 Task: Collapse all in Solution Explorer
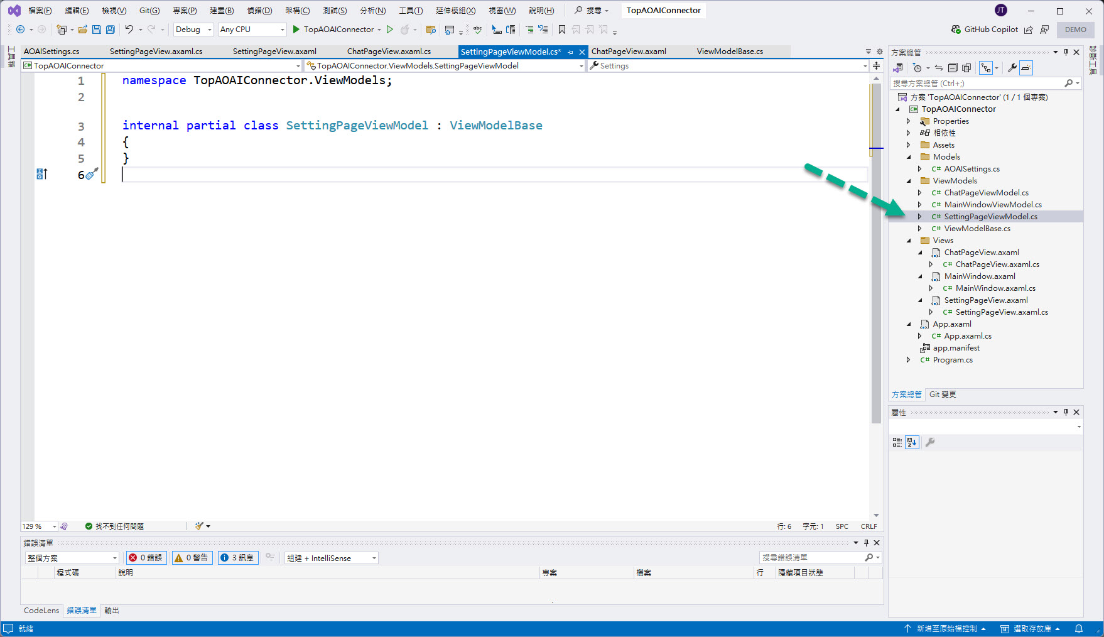953,68
